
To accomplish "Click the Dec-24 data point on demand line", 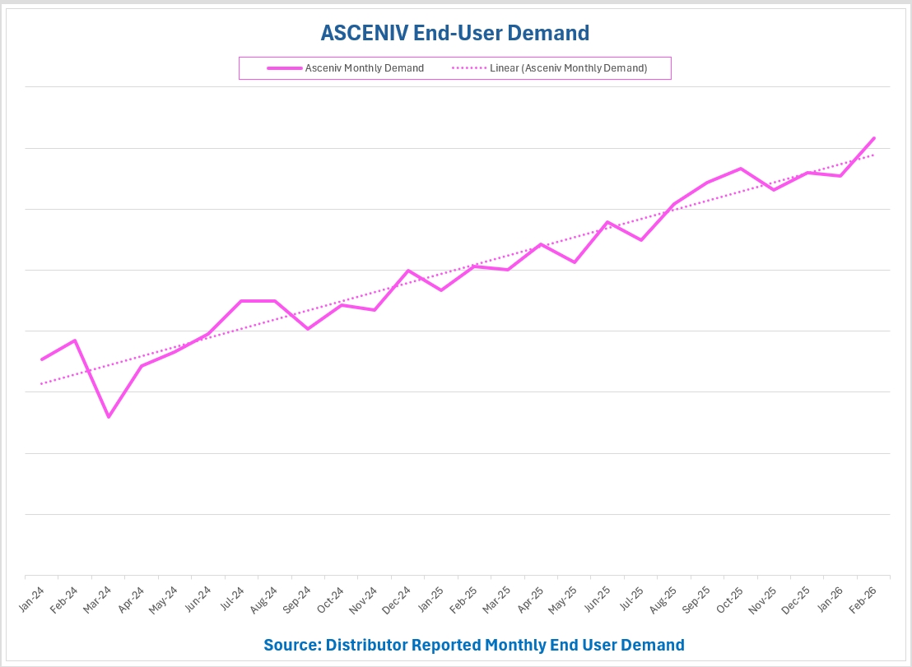I will (x=408, y=271).
